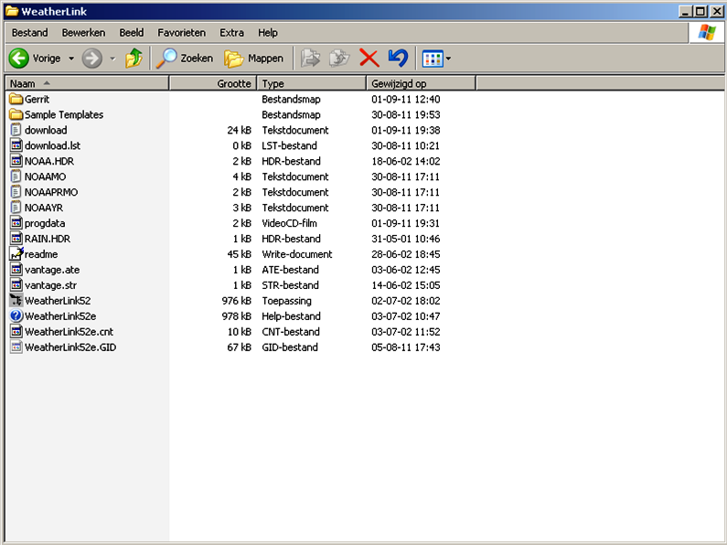Toggle the Mappen folders pane
This screenshot has height=545, width=727.
(253, 59)
